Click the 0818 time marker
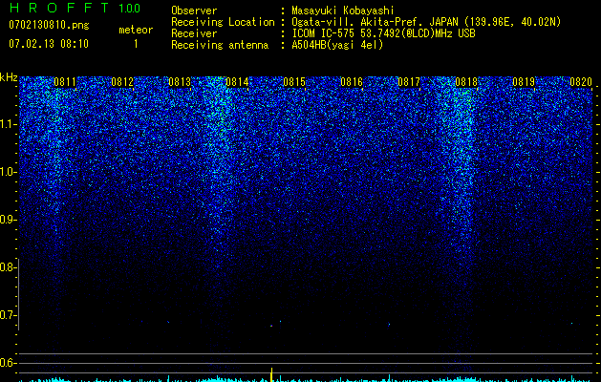Screen dimensions: 601x382 [466, 82]
